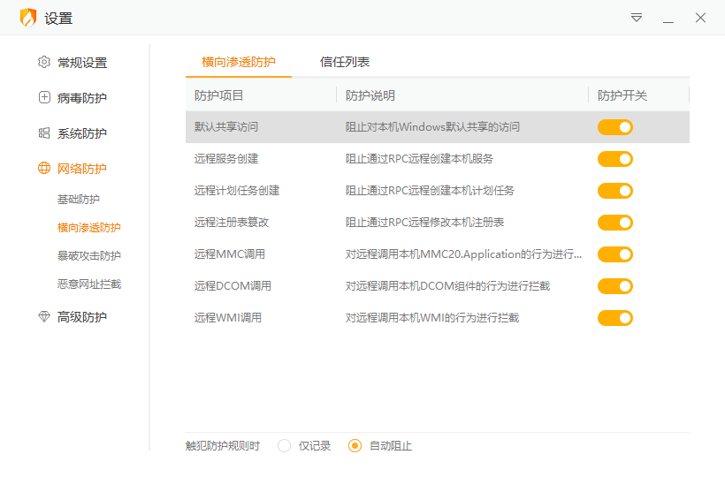
Task: Click the grid icon for 系统防护
Action: [x=44, y=133]
